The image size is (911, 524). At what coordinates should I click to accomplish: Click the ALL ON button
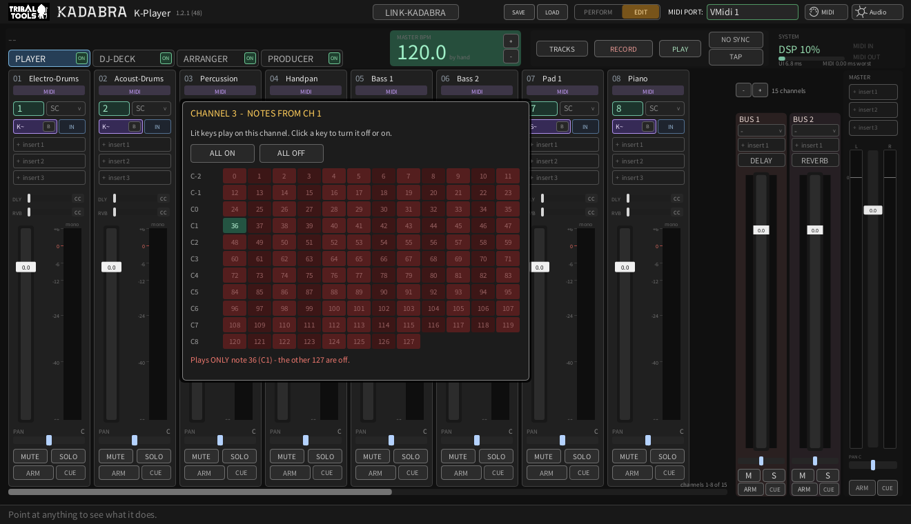pyautogui.click(x=222, y=153)
